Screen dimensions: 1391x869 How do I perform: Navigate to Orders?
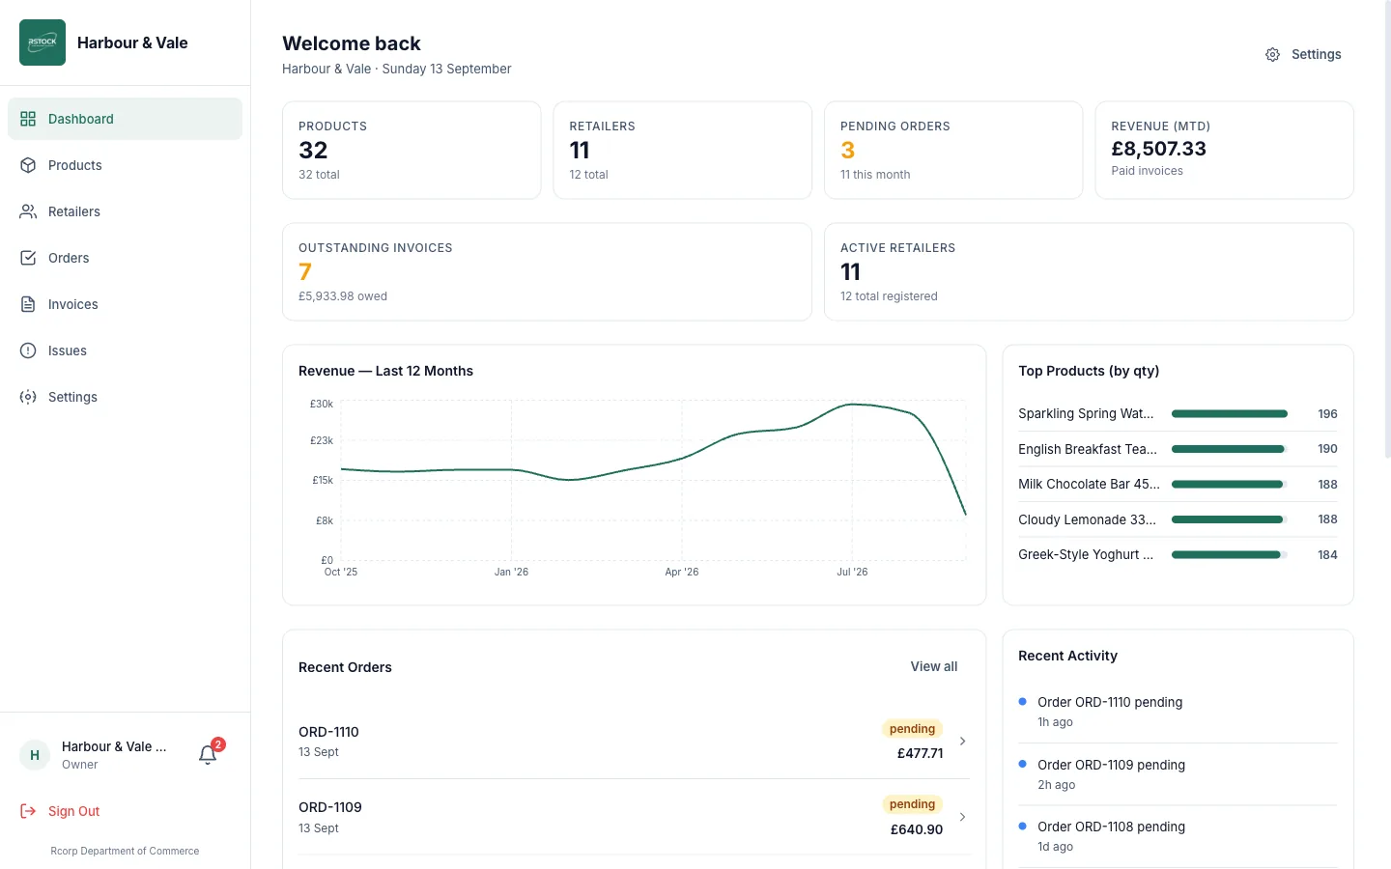tap(125, 258)
